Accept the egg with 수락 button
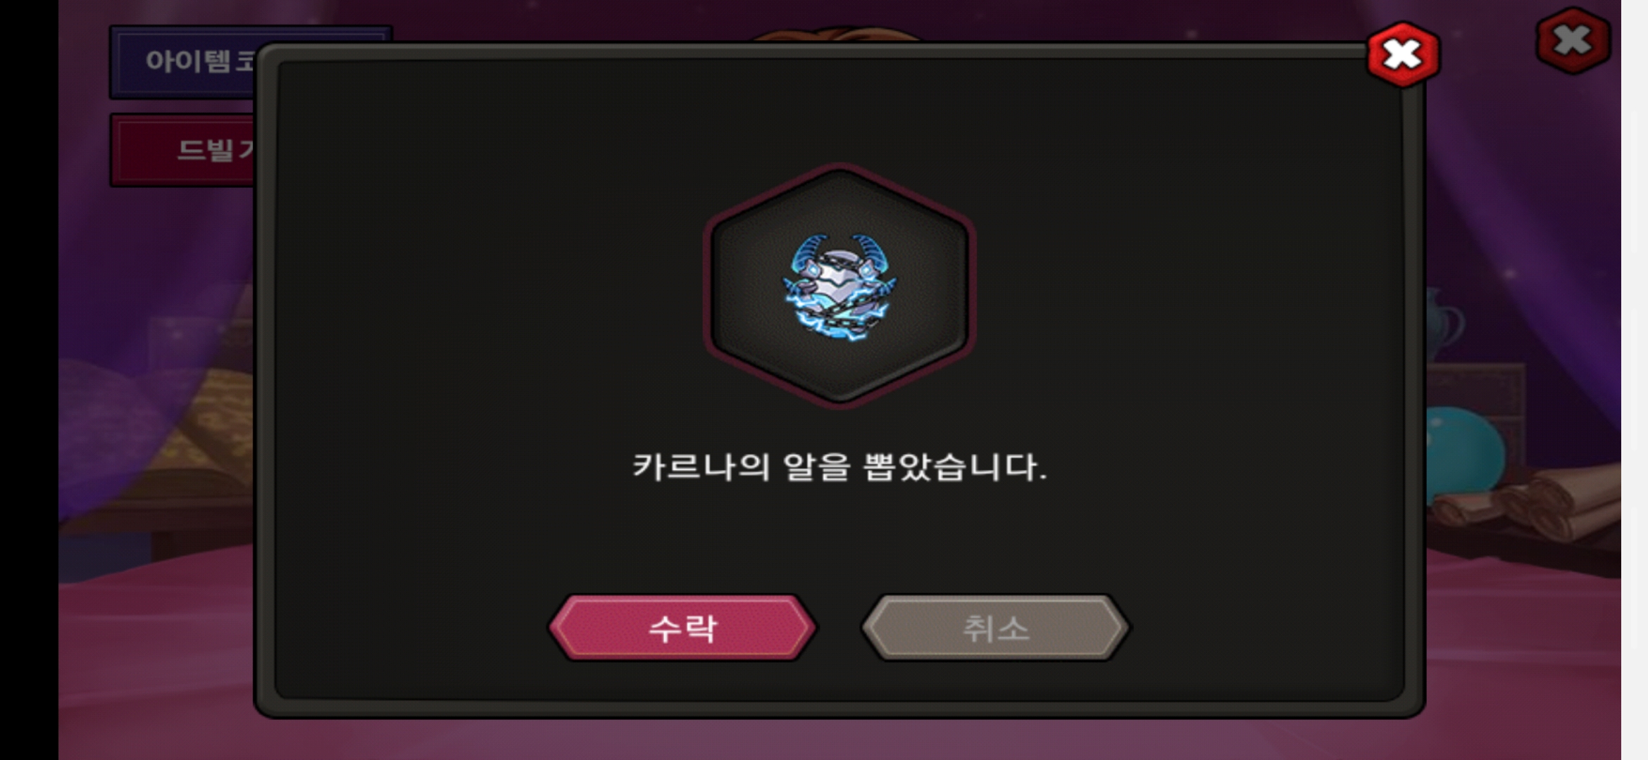Viewport: 1648px width, 760px height. tap(682, 628)
